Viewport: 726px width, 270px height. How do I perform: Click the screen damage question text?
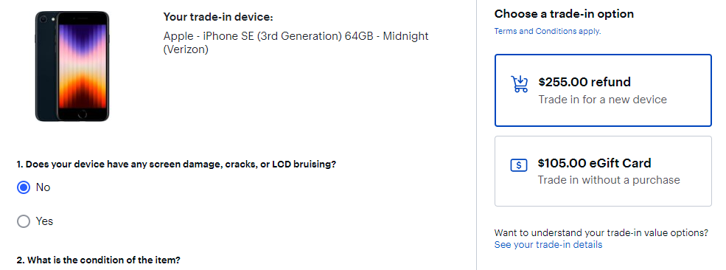point(176,165)
